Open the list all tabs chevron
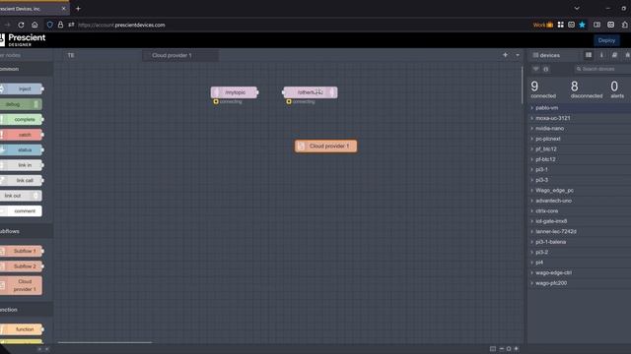The height and width of the screenshot is (354, 631). click(x=577, y=9)
